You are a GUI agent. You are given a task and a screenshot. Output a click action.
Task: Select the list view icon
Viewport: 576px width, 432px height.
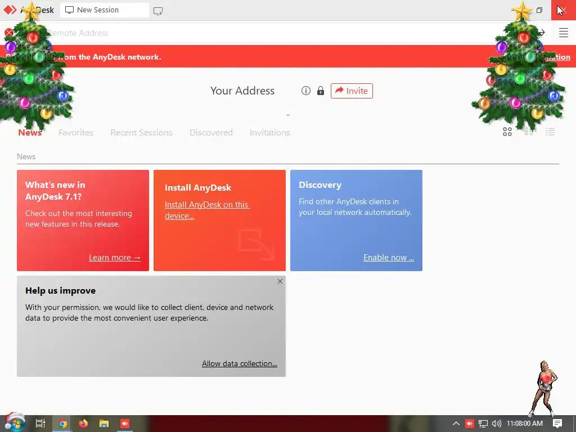coord(550,132)
